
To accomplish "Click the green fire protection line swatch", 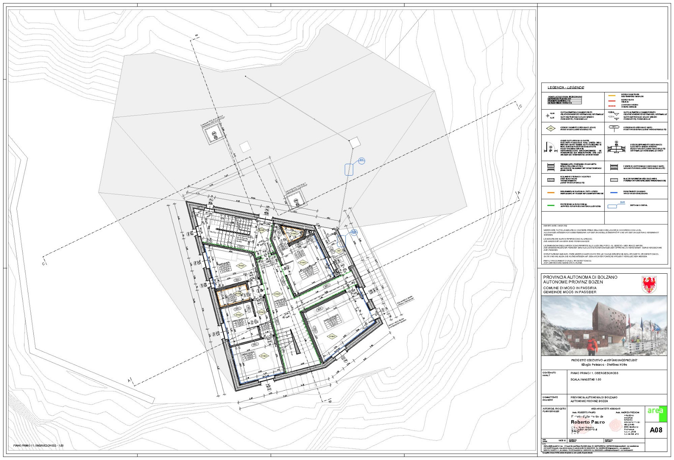I will [551, 205].
